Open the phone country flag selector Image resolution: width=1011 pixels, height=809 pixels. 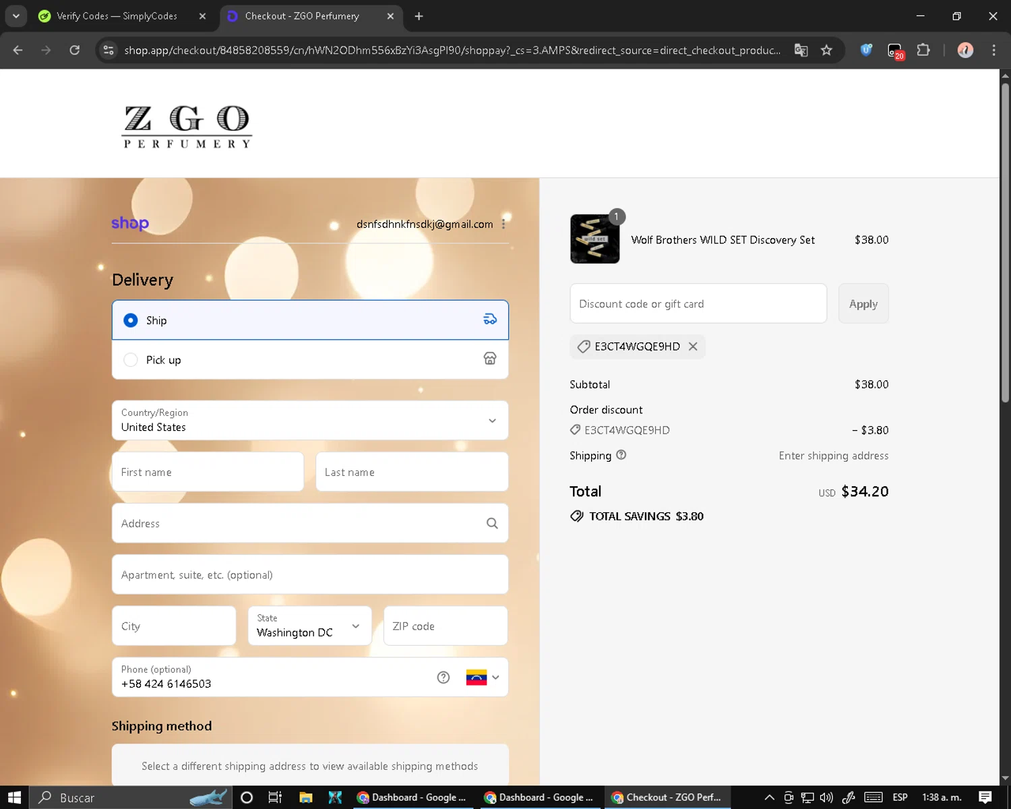coord(483,678)
